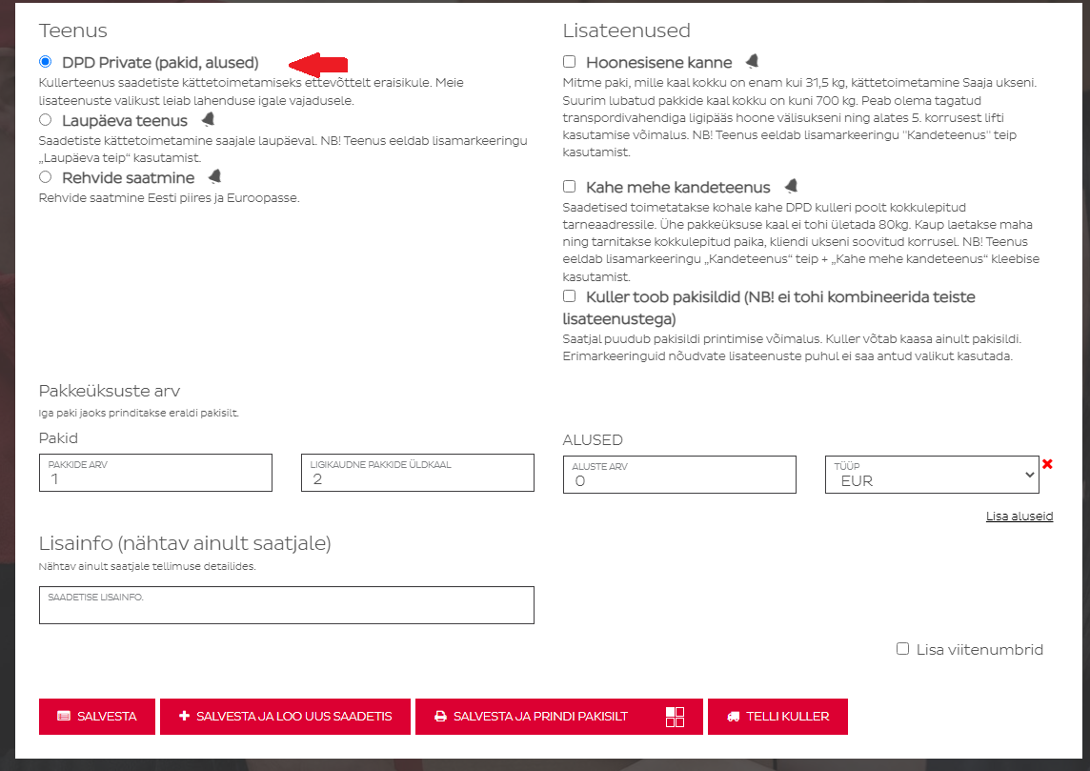Click the Laupäeva teenus label text

coord(125,120)
